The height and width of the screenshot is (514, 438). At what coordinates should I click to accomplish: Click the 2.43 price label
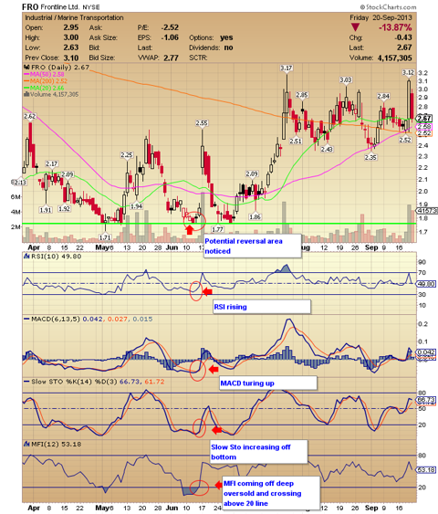(327, 150)
